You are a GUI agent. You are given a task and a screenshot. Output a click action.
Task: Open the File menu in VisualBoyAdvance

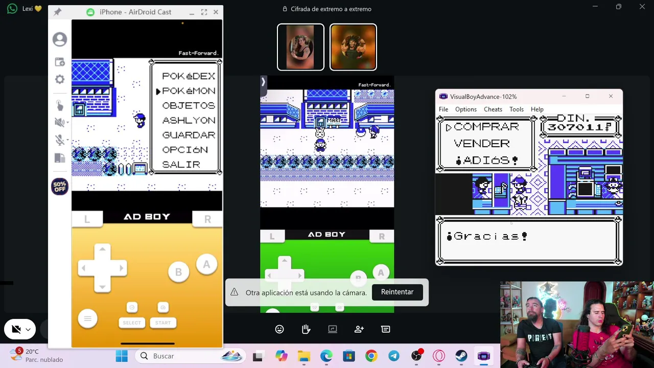point(443,109)
